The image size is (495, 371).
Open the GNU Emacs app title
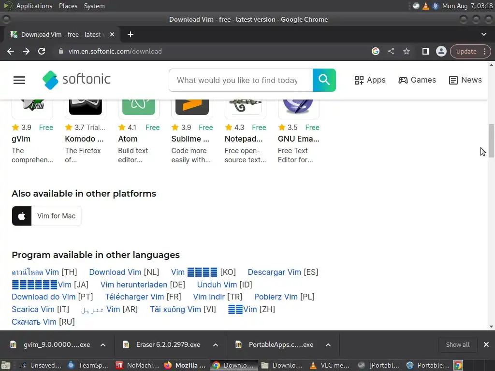tap(299, 139)
